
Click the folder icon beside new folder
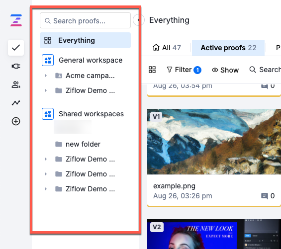point(59,144)
